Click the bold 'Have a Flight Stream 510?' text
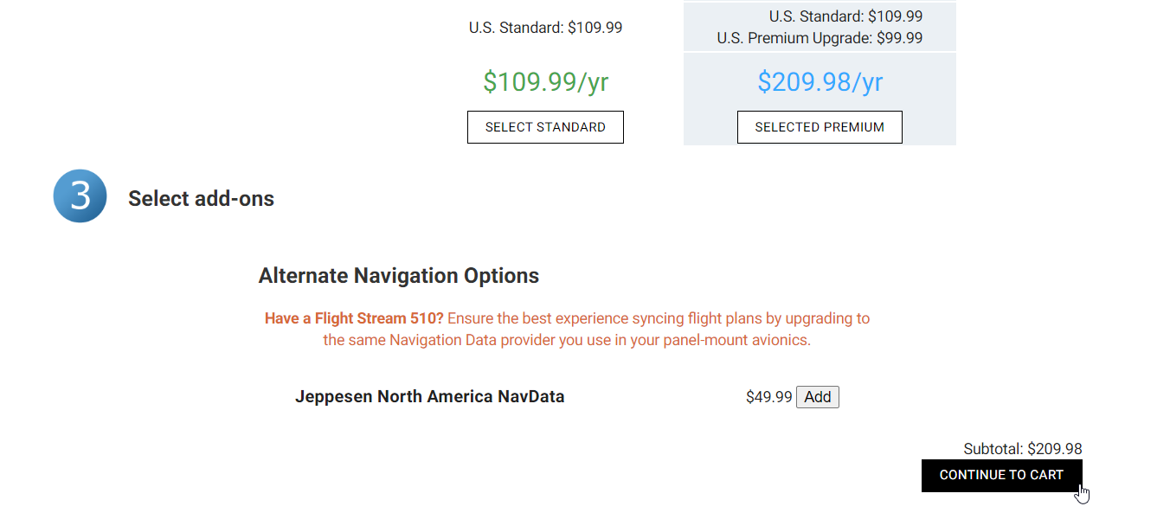This screenshot has width=1157, height=532. [x=354, y=318]
